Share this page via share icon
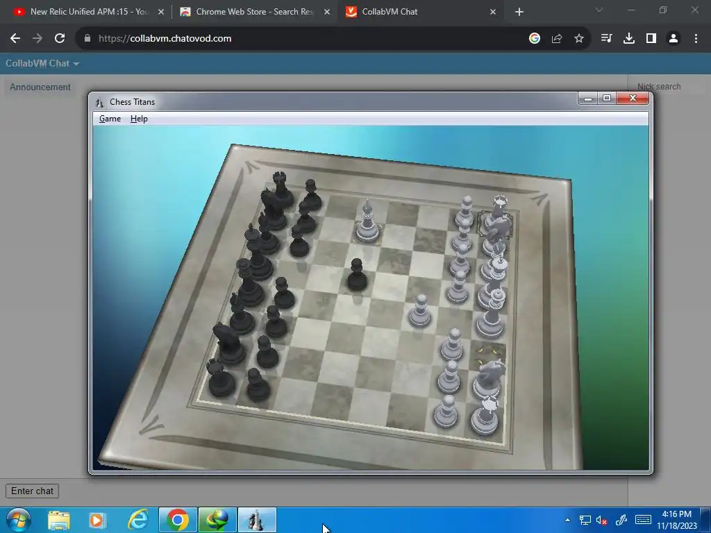Screen dimensions: 711x533 point(557,39)
